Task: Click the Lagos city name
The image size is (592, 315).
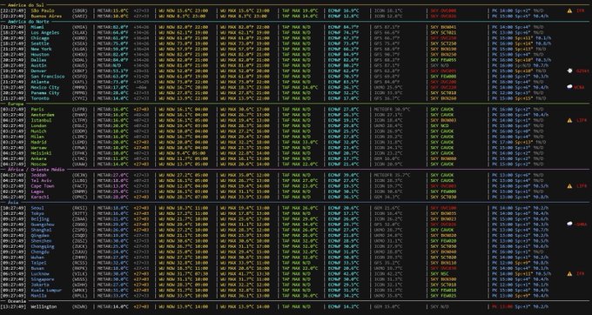Action: pyautogui.click(x=37, y=191)
